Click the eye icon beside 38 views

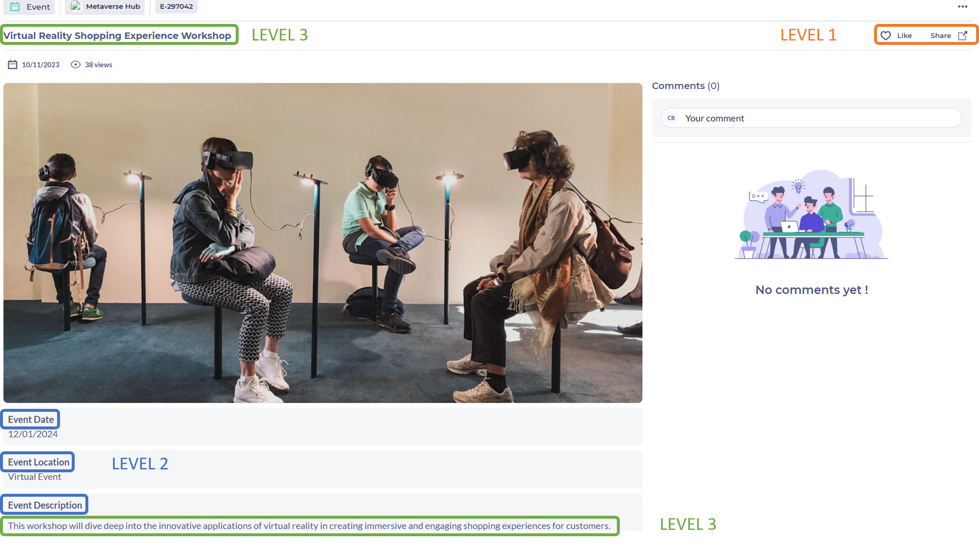pos(75,64)
